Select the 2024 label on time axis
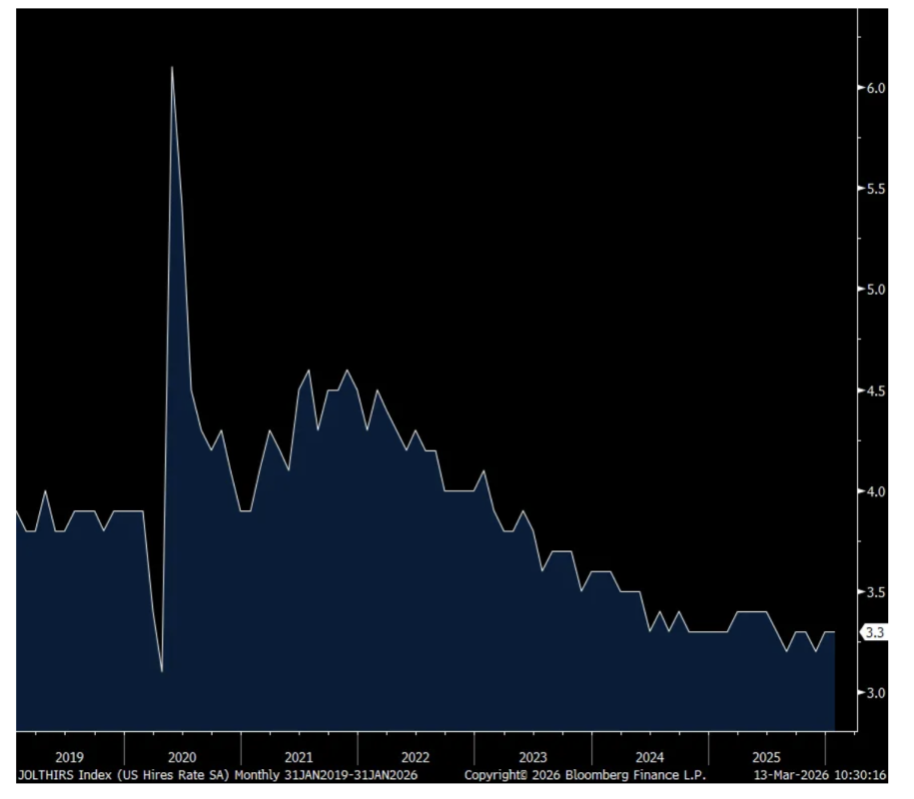The width and height of the screenshot is (914, 799). [649, 757]
